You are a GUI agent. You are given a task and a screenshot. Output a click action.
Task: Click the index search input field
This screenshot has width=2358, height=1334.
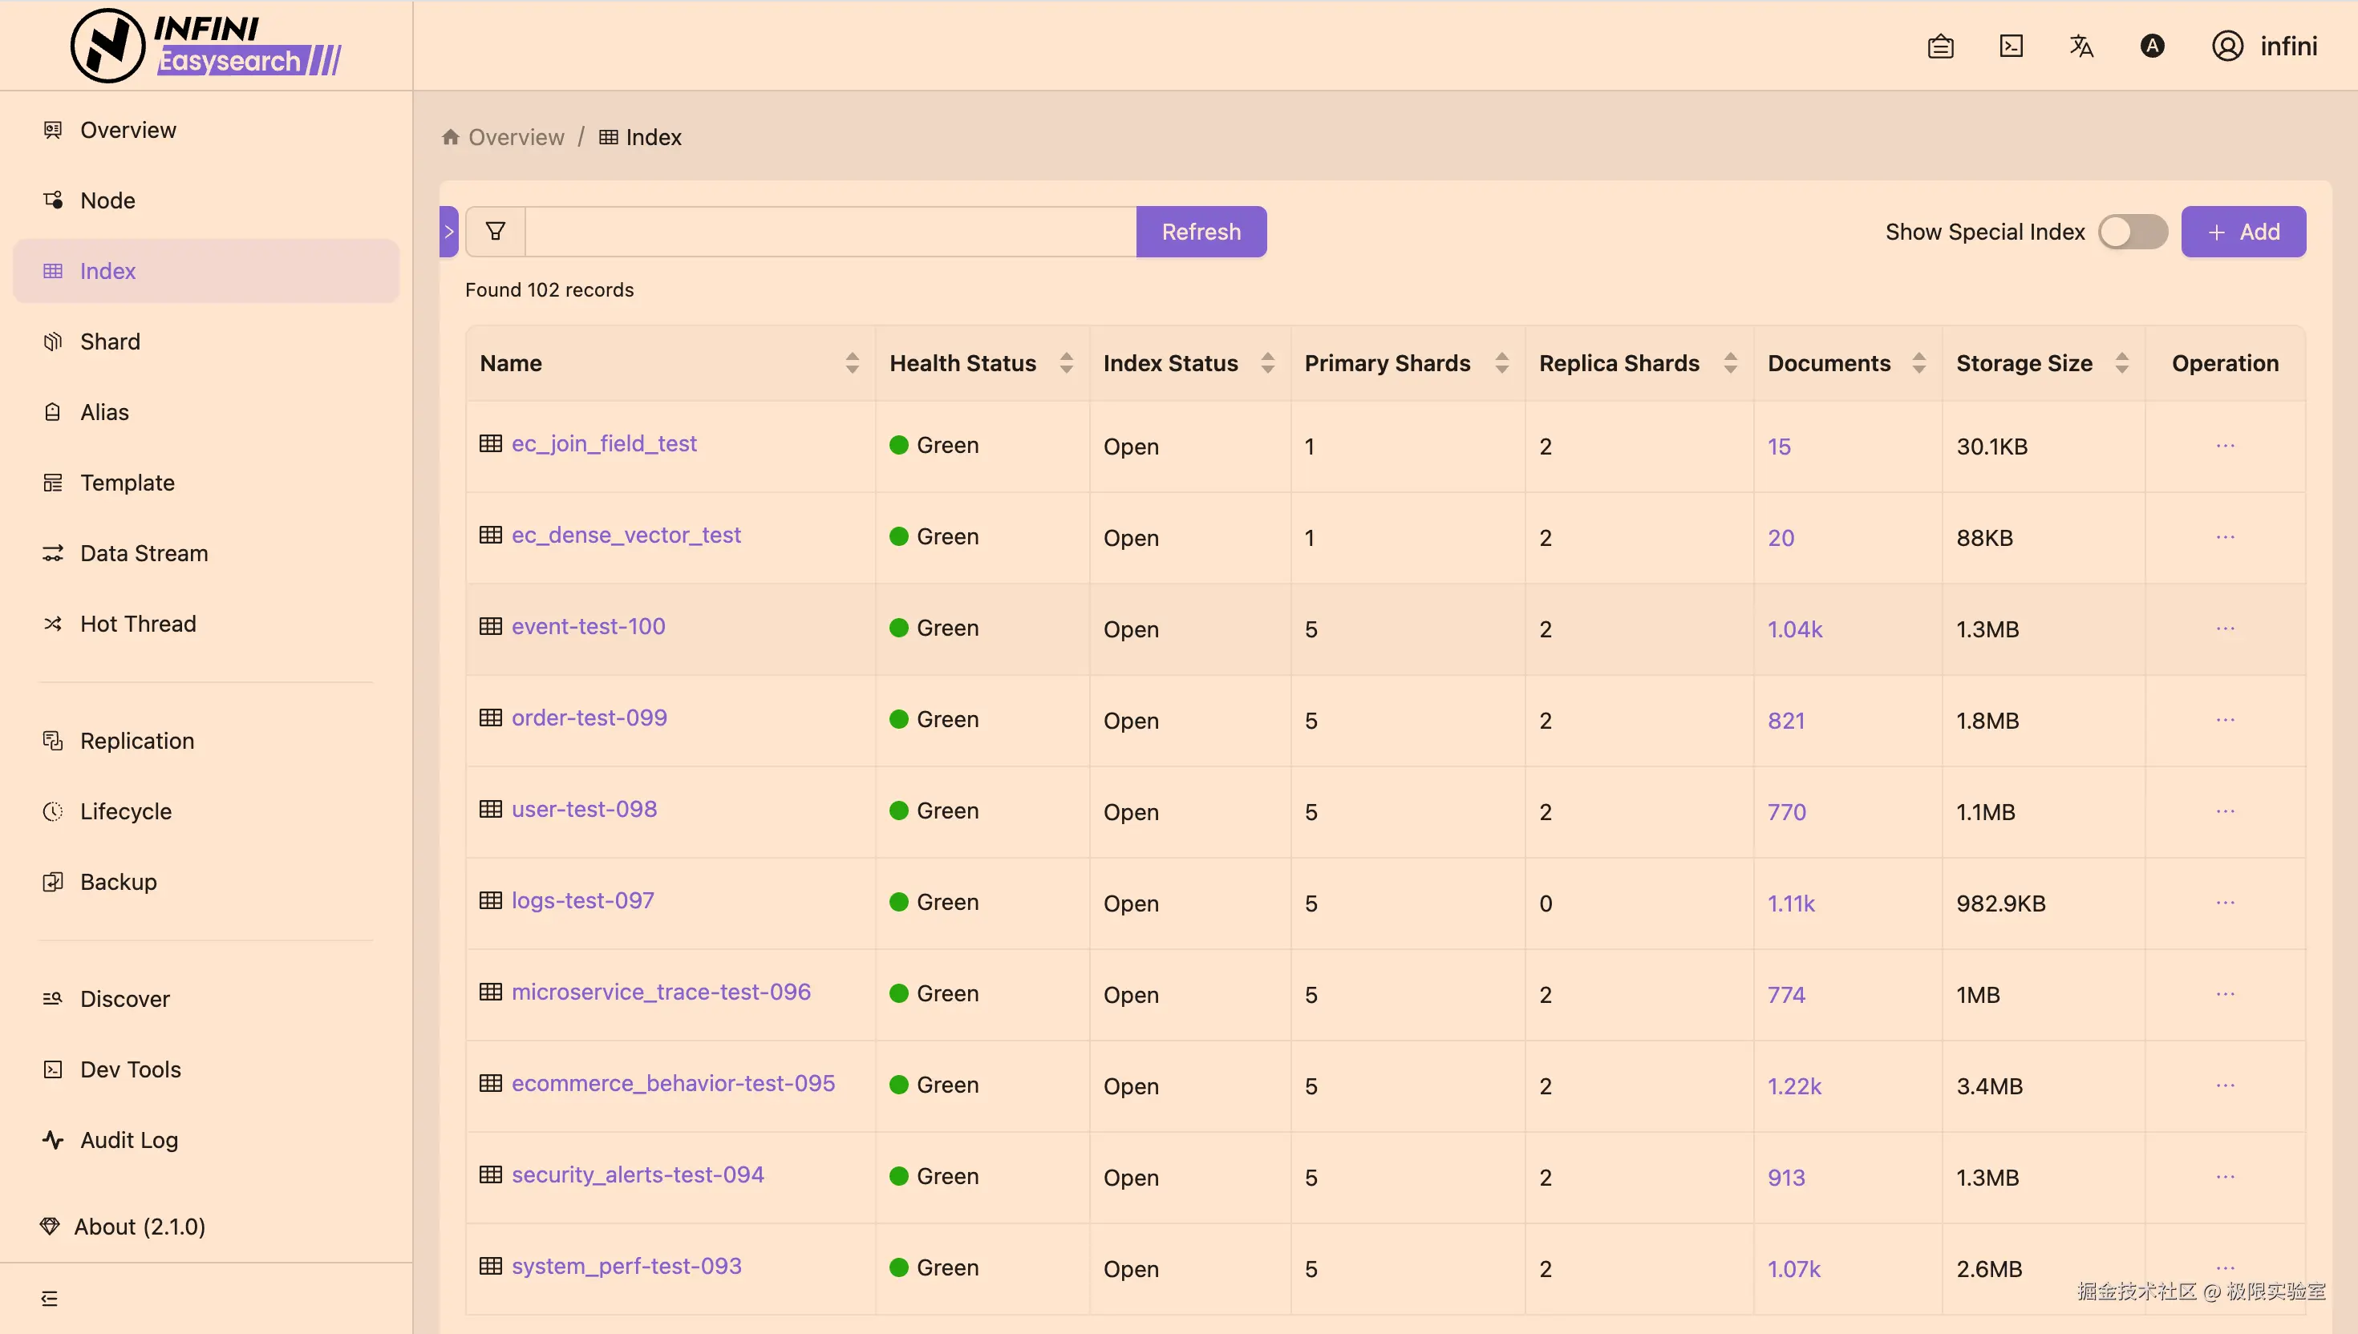tap(829, 232)
